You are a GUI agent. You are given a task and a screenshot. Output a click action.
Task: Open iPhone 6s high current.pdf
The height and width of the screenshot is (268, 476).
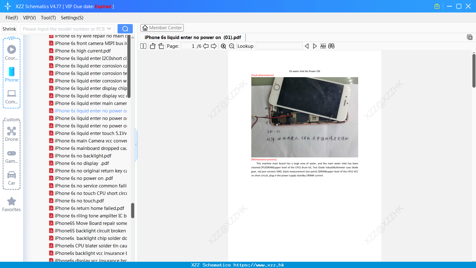[83, 51]
